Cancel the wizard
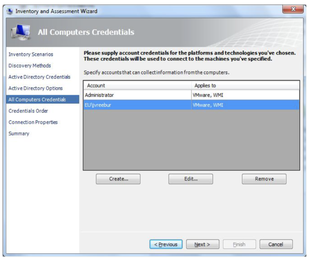This screenshot has height=260, width=310. point(276,244)
